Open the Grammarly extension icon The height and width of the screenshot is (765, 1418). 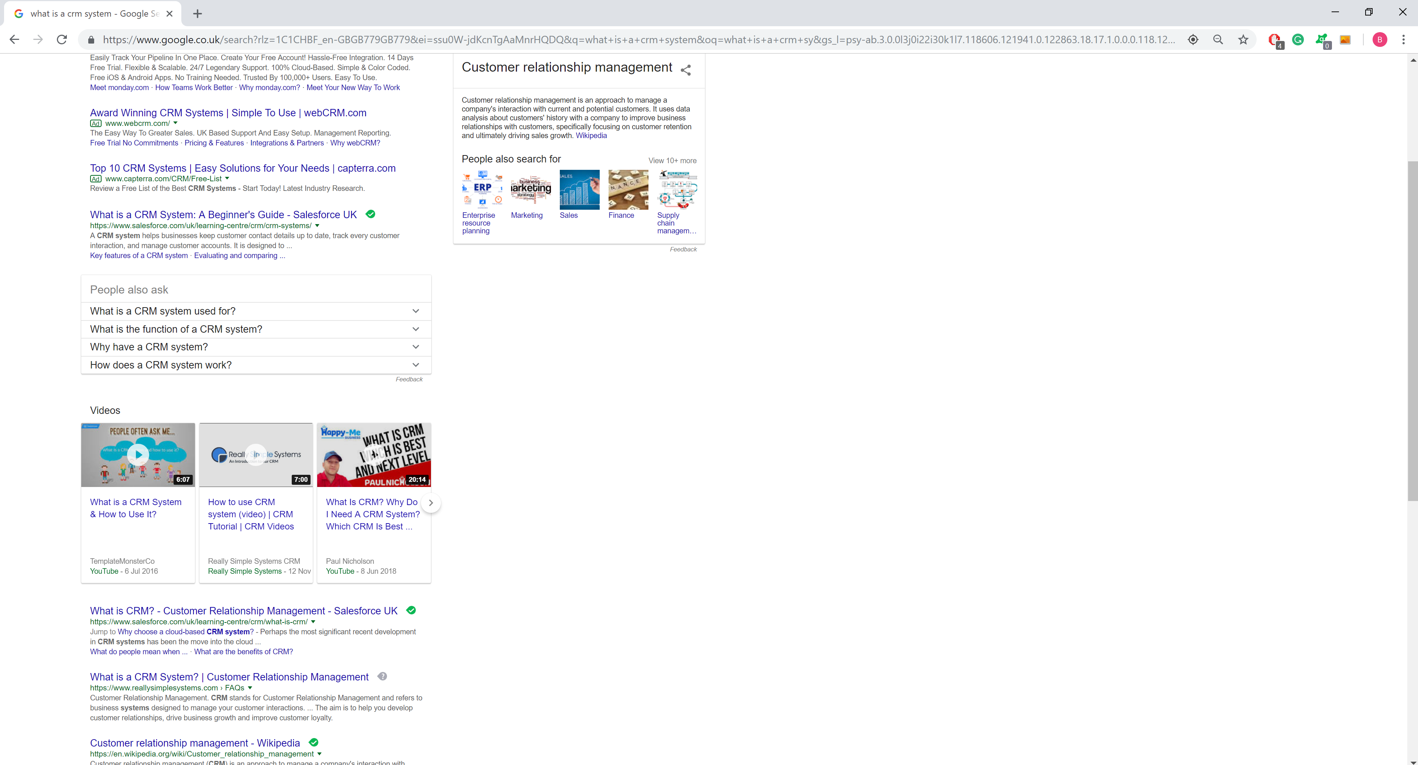tap(1298, 40)
